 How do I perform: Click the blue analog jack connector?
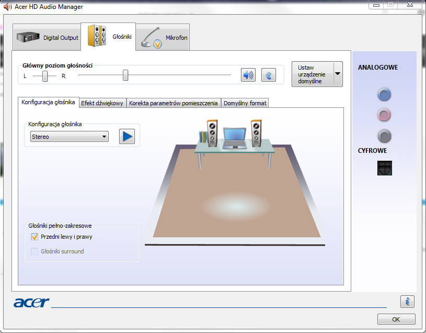[384, 94]
